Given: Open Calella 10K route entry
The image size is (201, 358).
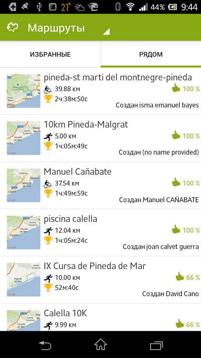Looking at the screenshot, I should pos(100,317).
